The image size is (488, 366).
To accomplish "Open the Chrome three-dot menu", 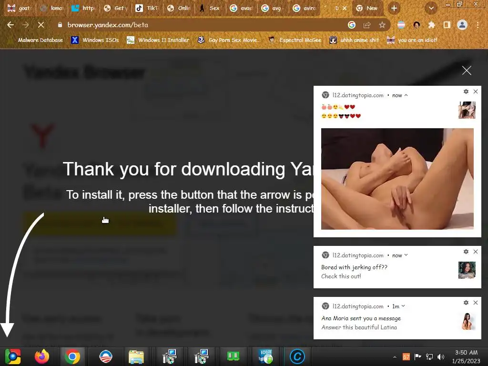I will pyautogui.click(x=478, y=25).
